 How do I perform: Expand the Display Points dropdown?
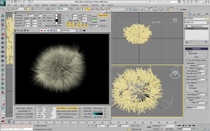pos(200,107)
